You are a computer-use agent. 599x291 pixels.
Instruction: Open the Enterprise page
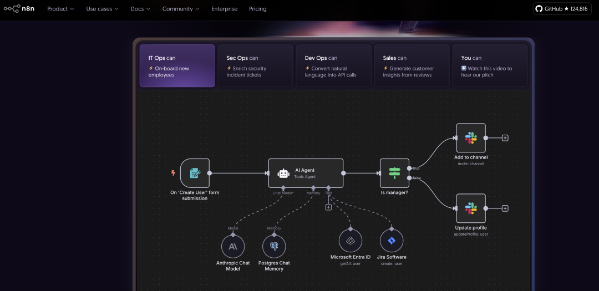(224, 9)
